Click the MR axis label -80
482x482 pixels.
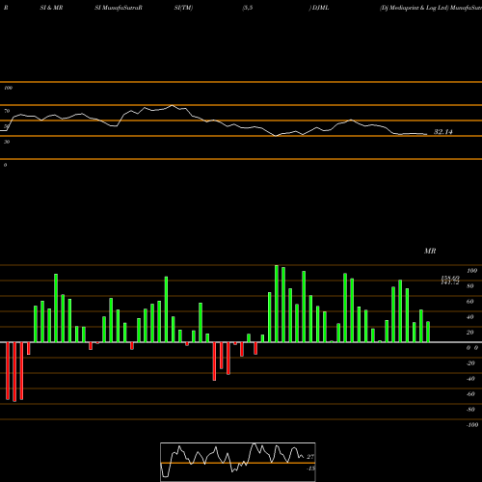click(470, 410)
